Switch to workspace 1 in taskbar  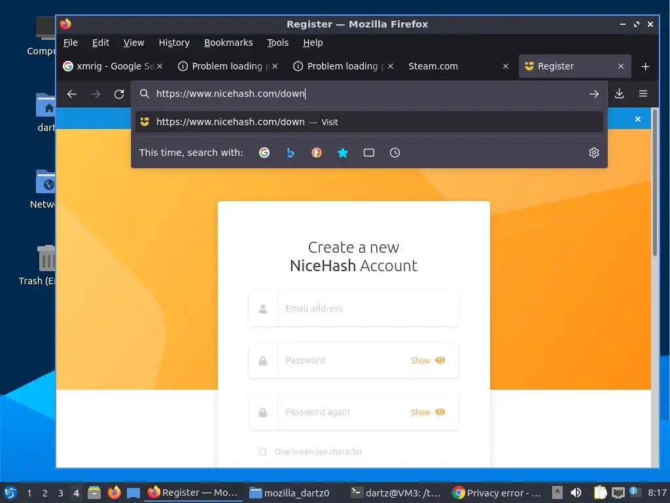click(x=29, y=493)
